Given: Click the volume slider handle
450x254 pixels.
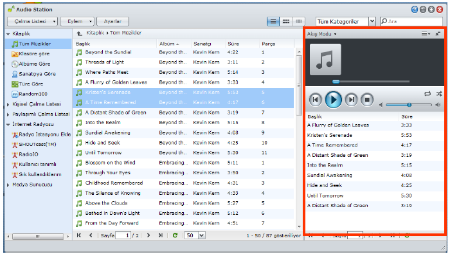Looking at the screenshot, I should 410,105.
